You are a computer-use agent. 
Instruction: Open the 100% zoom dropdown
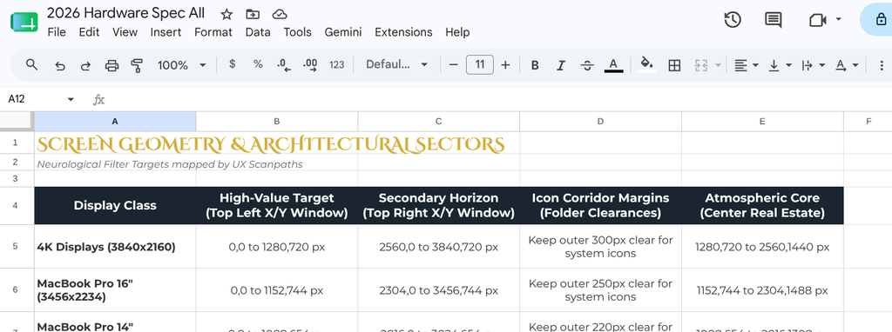pos(181,65)
